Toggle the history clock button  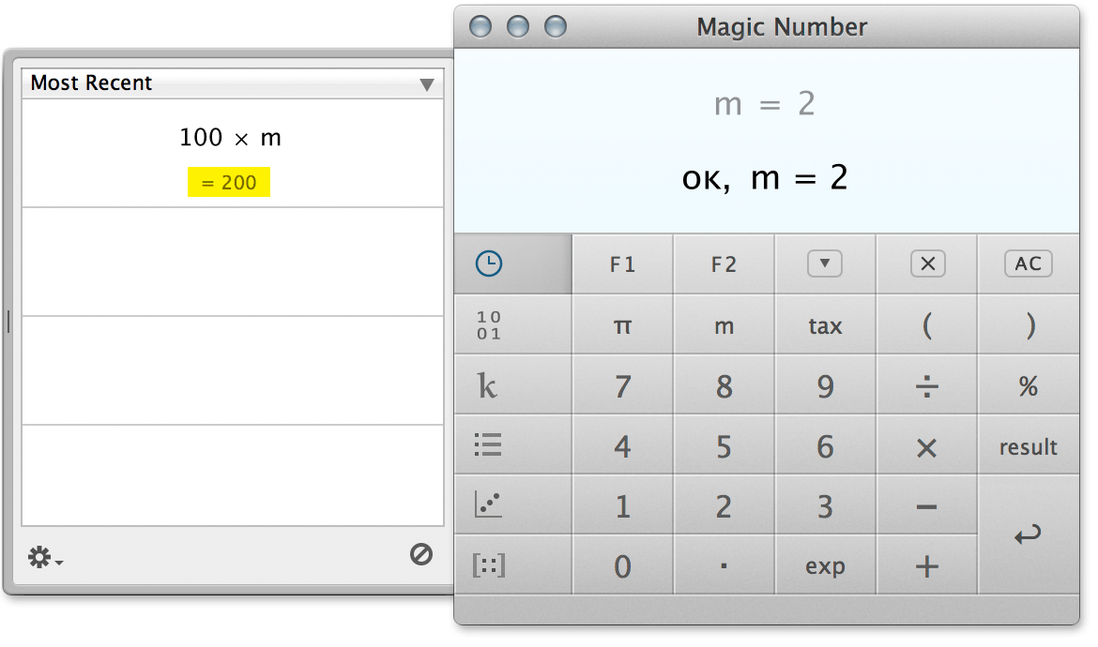[x=513, y=263]
